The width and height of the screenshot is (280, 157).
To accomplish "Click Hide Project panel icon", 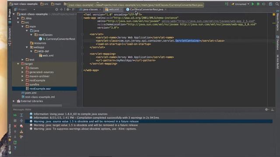I will pyautogui.click(x=73, y=9).
